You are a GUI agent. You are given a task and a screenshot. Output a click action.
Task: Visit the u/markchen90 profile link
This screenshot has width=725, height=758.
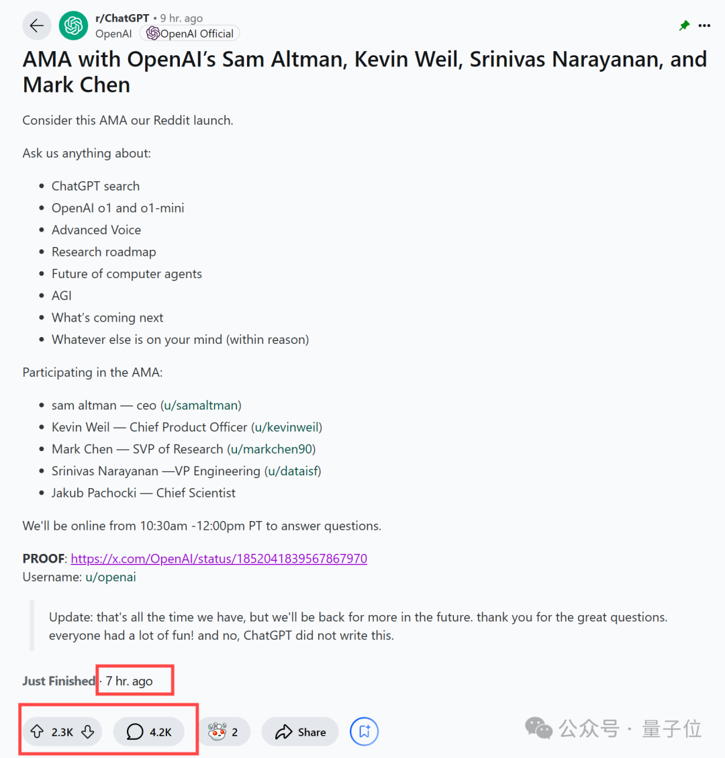pos(272,449)
